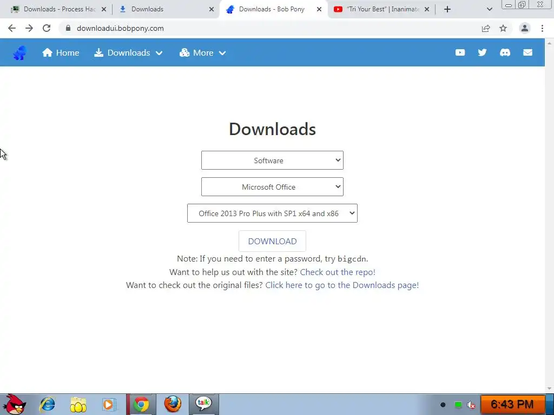Open the Software category dropdown
Image resolution: width=554 pixels, height=415 pixels.
[x=272, y=160]
